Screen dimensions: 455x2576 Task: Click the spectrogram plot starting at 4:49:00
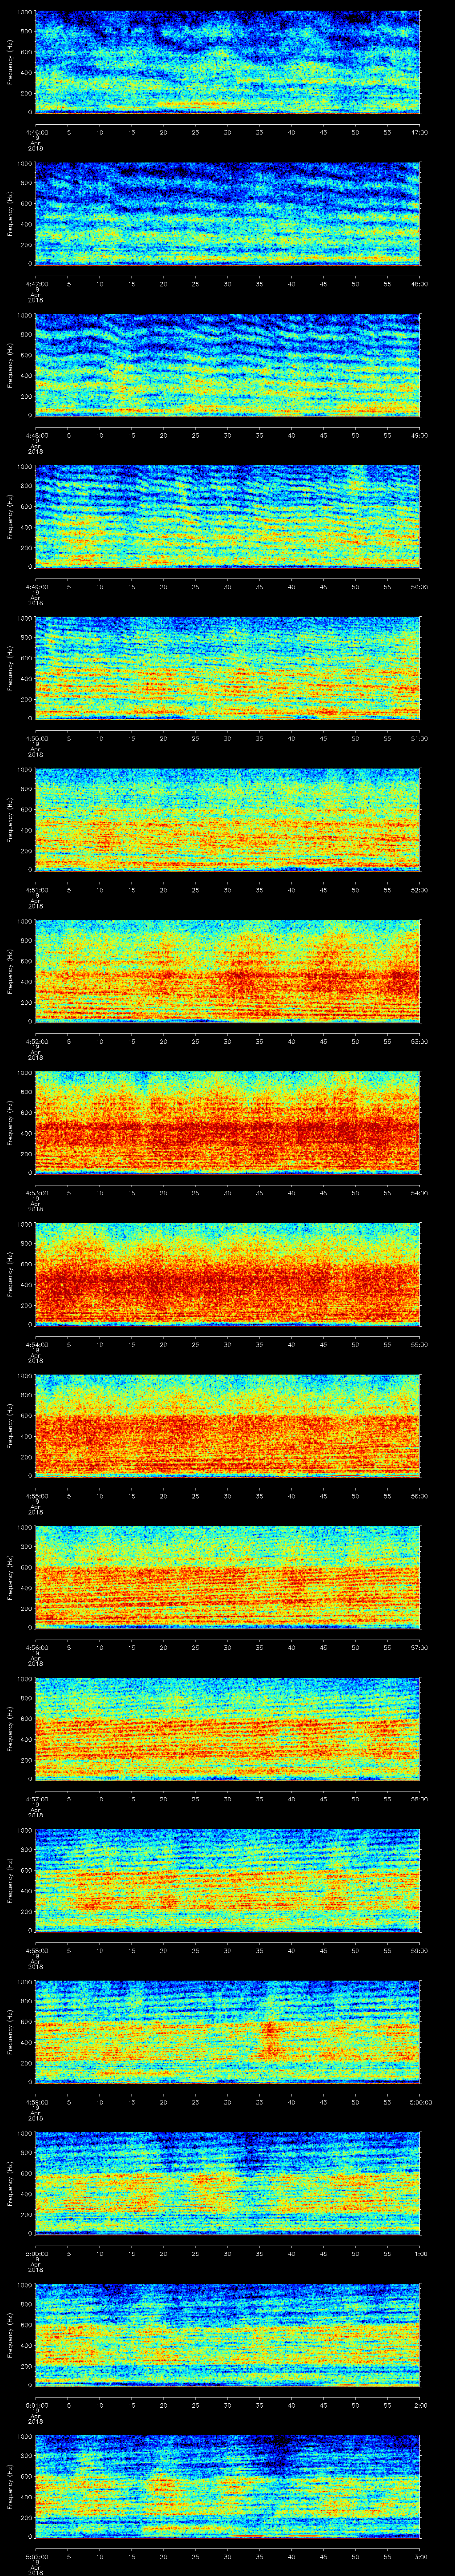click(227, 517)
